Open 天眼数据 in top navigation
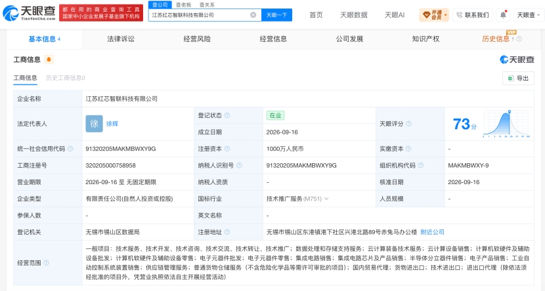545x291 pixels. (353, 15)
